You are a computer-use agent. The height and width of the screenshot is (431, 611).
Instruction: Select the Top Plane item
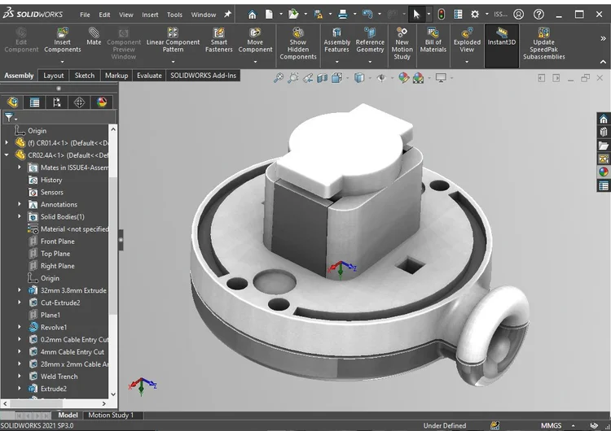coord(54,254)
